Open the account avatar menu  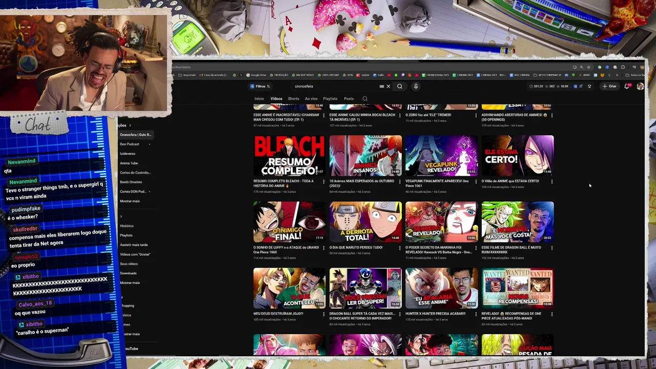coord(640,86)
